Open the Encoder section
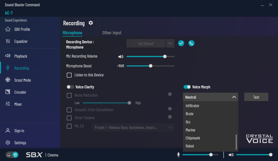The width and height of the screenshot is (278, 161). tap(20, 92)
